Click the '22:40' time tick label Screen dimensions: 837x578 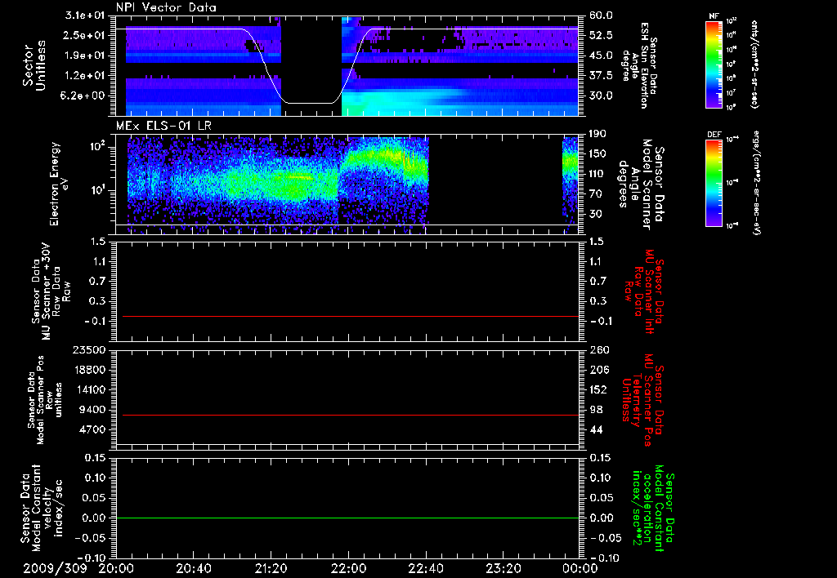(425, 569)
